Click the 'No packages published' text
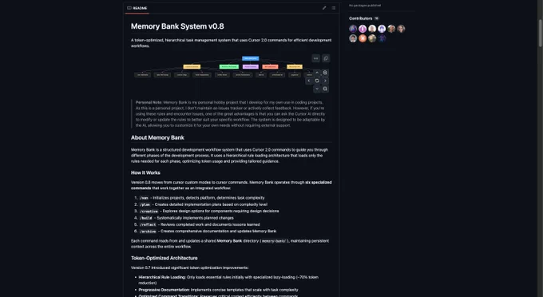 (365, 6)
